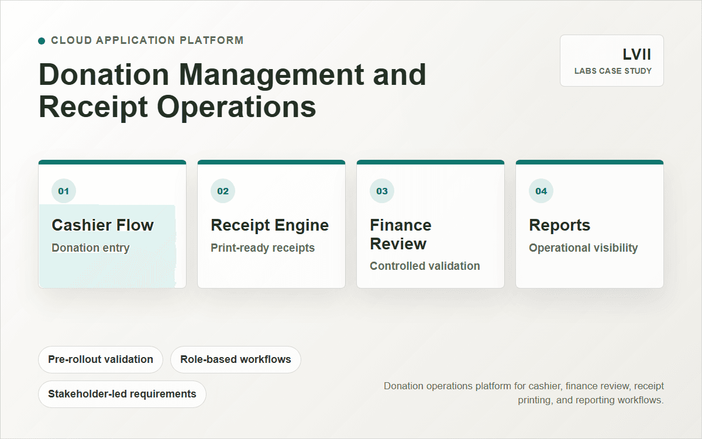Select the Pre-rollout validation pill
This screenshot has width=702, height=439.
[x=101, y=359]
